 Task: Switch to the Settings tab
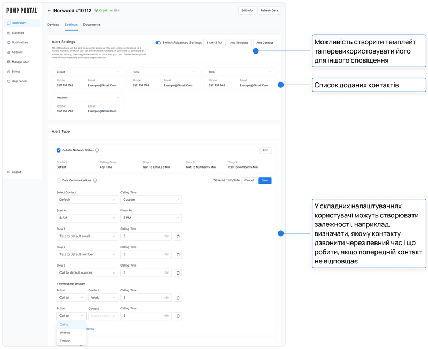click(x=71, y=25)
